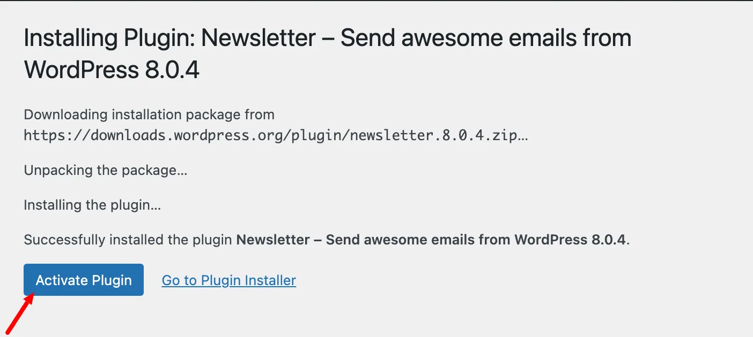Click the https prefix of the download URL

pyautogui.click(x=45, y=135)
